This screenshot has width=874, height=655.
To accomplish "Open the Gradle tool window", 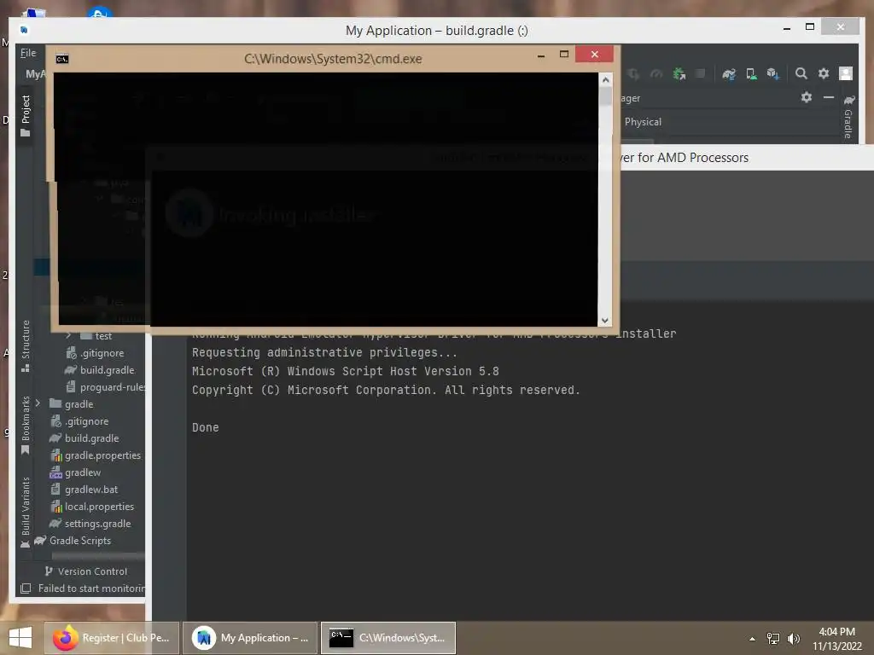I will point(848,118).
